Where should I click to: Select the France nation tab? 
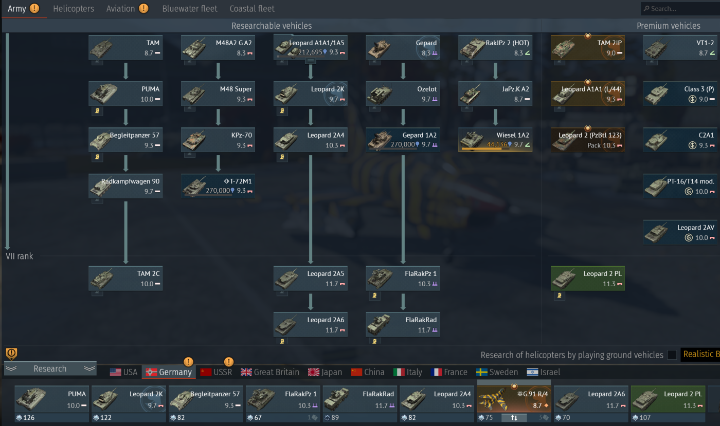[x=449, y=372]
